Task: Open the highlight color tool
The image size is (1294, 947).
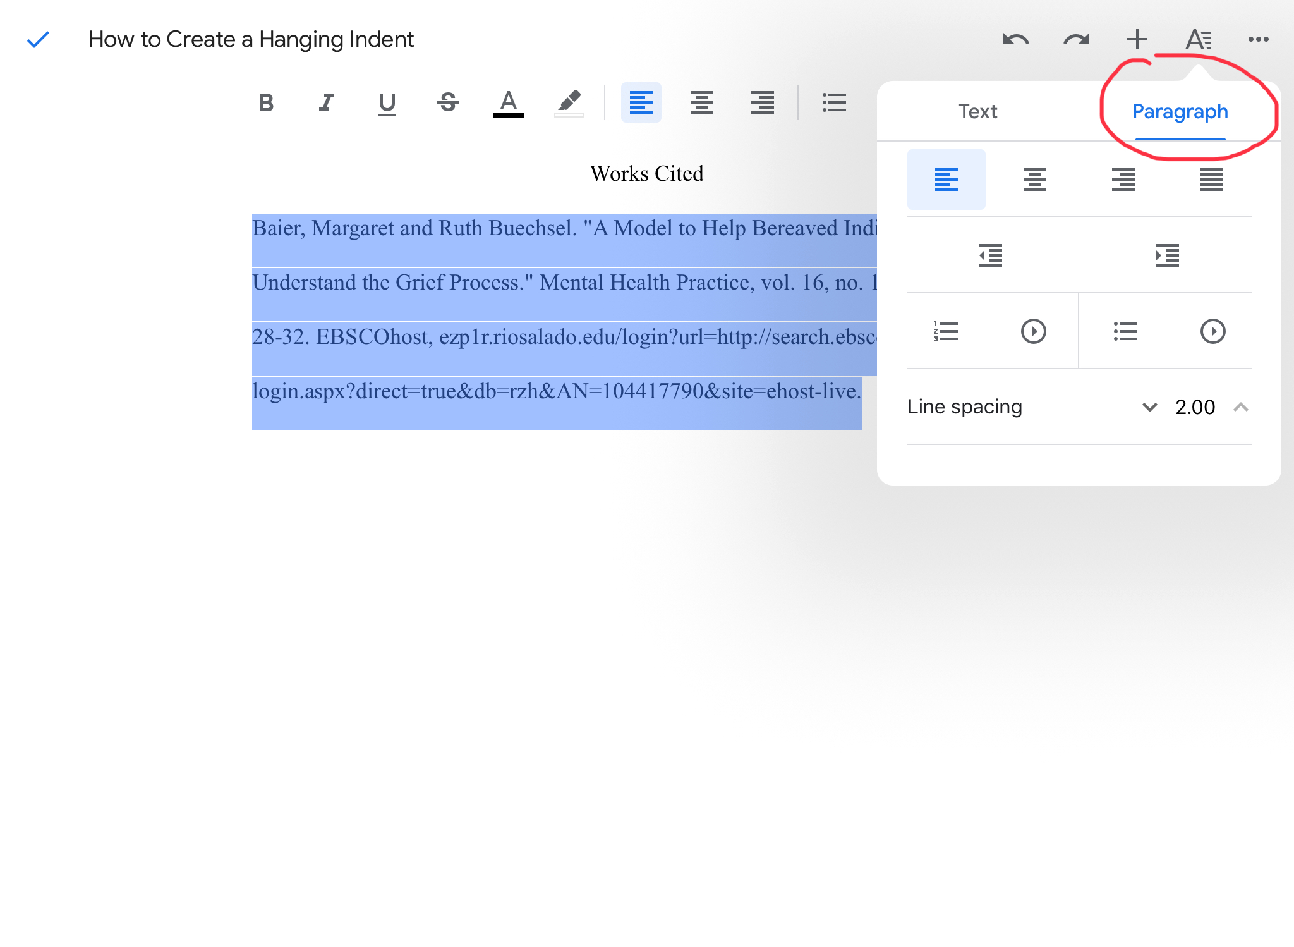Action: (x=569, y=104)
